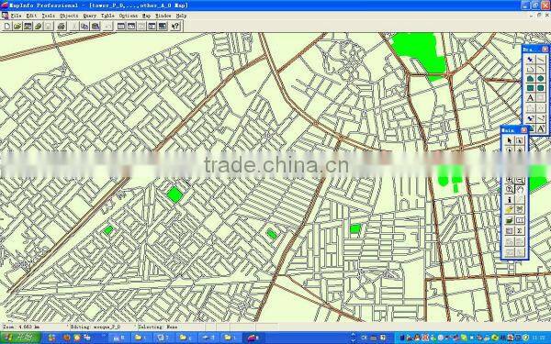Select the Text tool in Drawing palette
Screen dimensions: 551x344
pos(530,97)
